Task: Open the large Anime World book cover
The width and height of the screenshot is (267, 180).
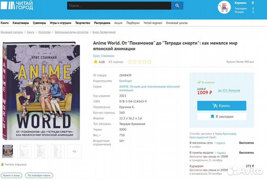Action: 41,91
